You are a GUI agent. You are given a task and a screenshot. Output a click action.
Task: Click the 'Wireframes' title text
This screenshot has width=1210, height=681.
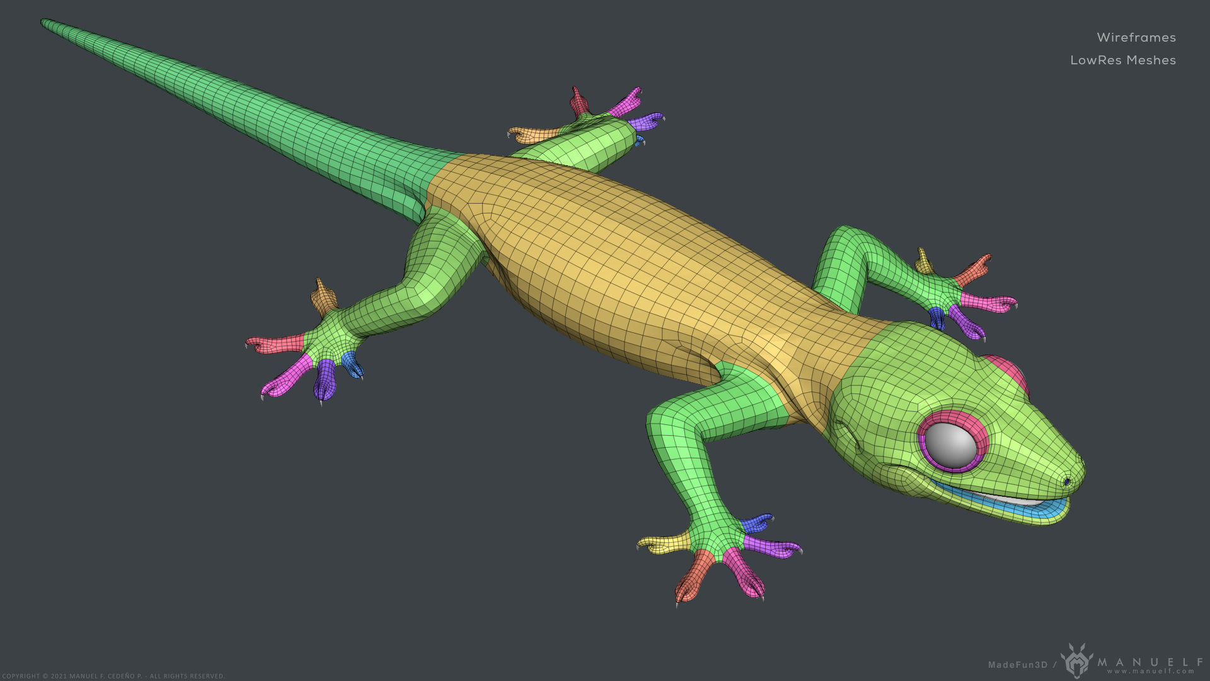coord(1136,37)
